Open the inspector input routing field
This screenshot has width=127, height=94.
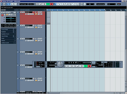tap(9, 25)
